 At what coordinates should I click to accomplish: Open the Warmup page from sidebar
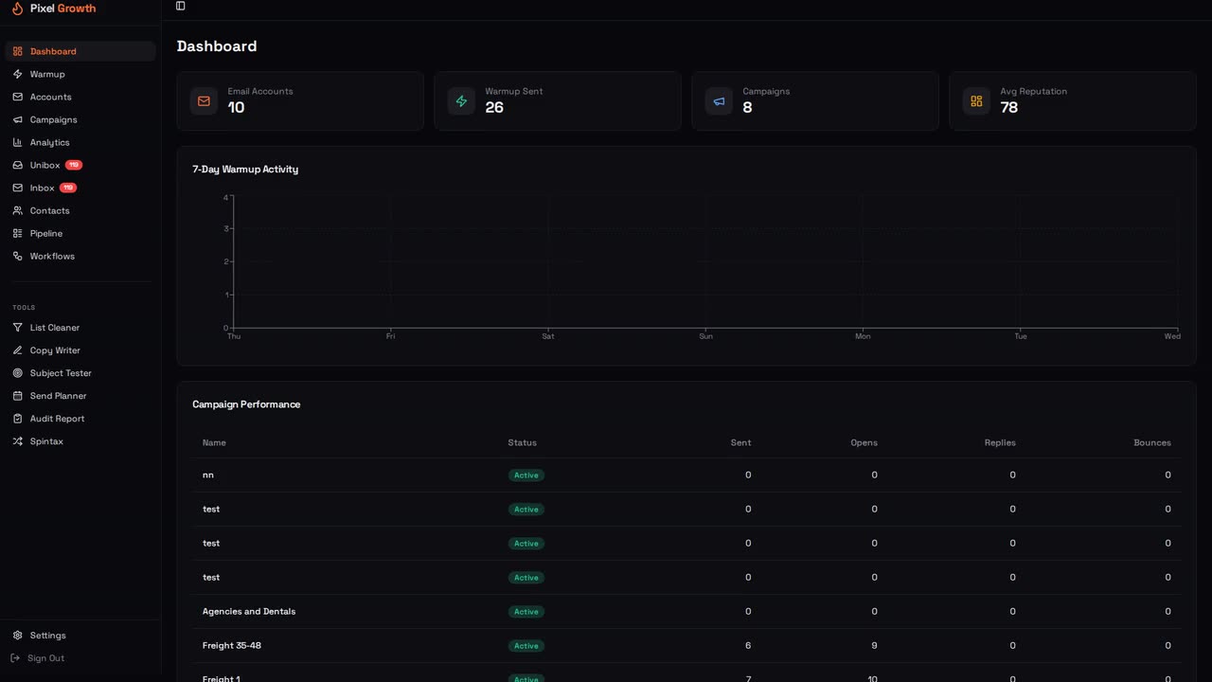pyautogui.click(x=80, y=74)
